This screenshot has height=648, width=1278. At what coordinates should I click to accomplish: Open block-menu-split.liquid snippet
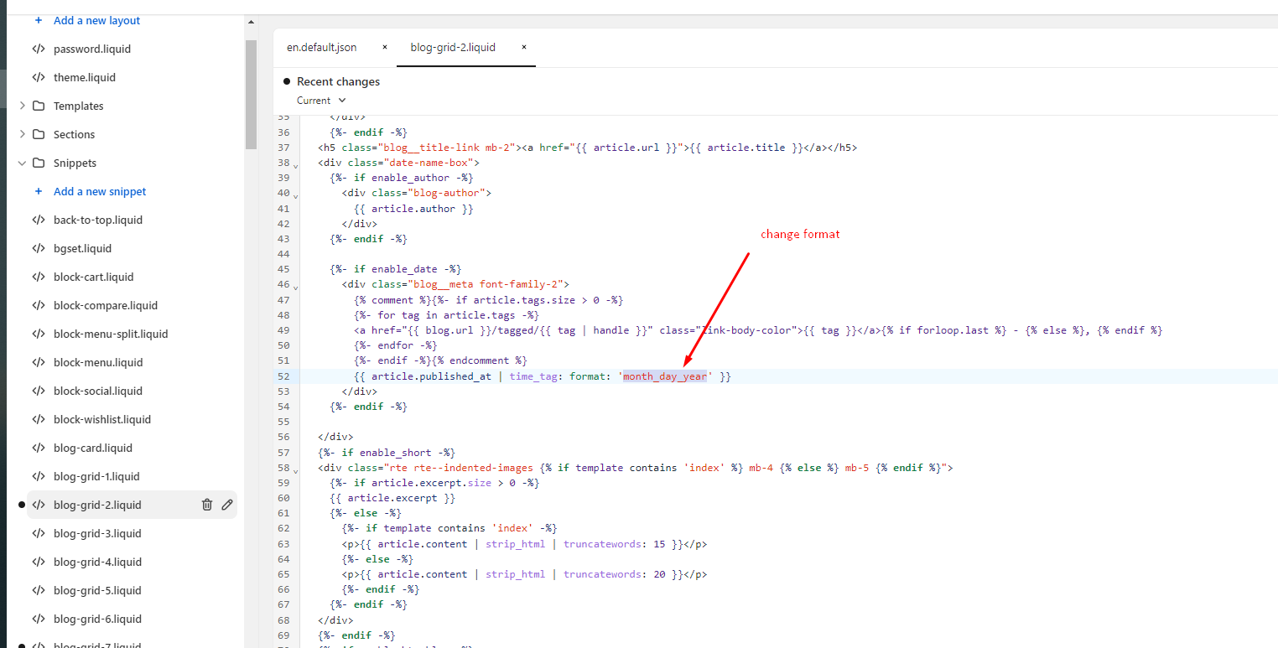pyautogui.click(x=111, y=334)
